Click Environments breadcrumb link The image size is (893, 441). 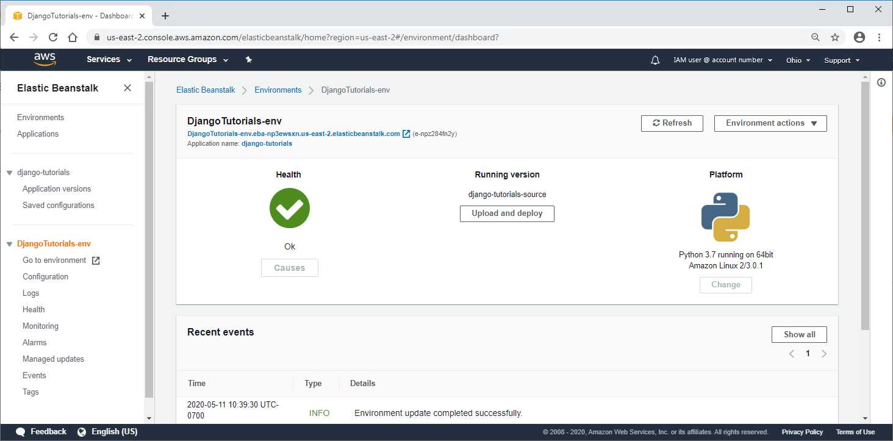(x=278, y=90)
